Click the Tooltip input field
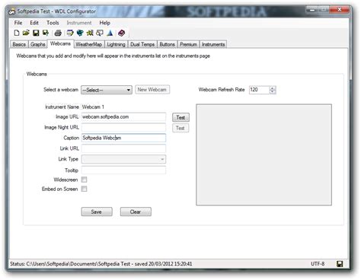Image resolution: width=361 pixels, height=280 pixels. click(123, 170)
